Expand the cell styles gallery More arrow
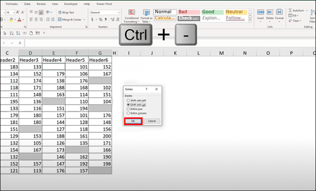316x191 pixels. pos(250,20)
